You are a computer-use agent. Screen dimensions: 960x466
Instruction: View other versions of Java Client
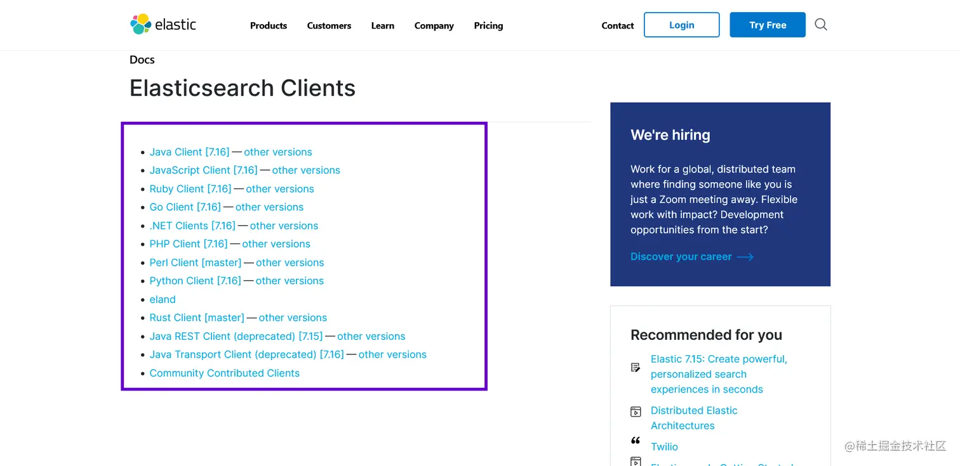[278, 152]
